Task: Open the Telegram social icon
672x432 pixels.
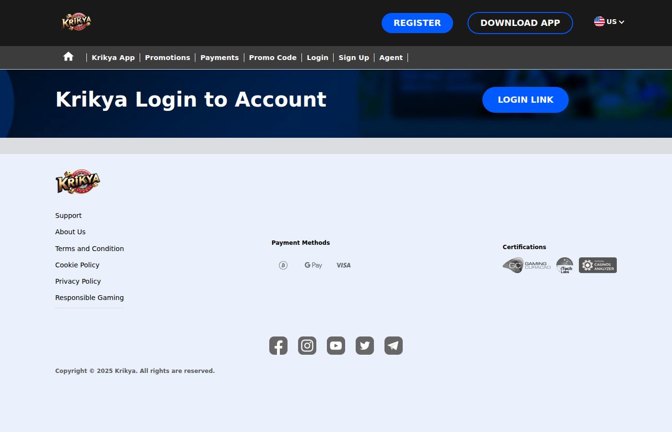Action: click(394, 346)
